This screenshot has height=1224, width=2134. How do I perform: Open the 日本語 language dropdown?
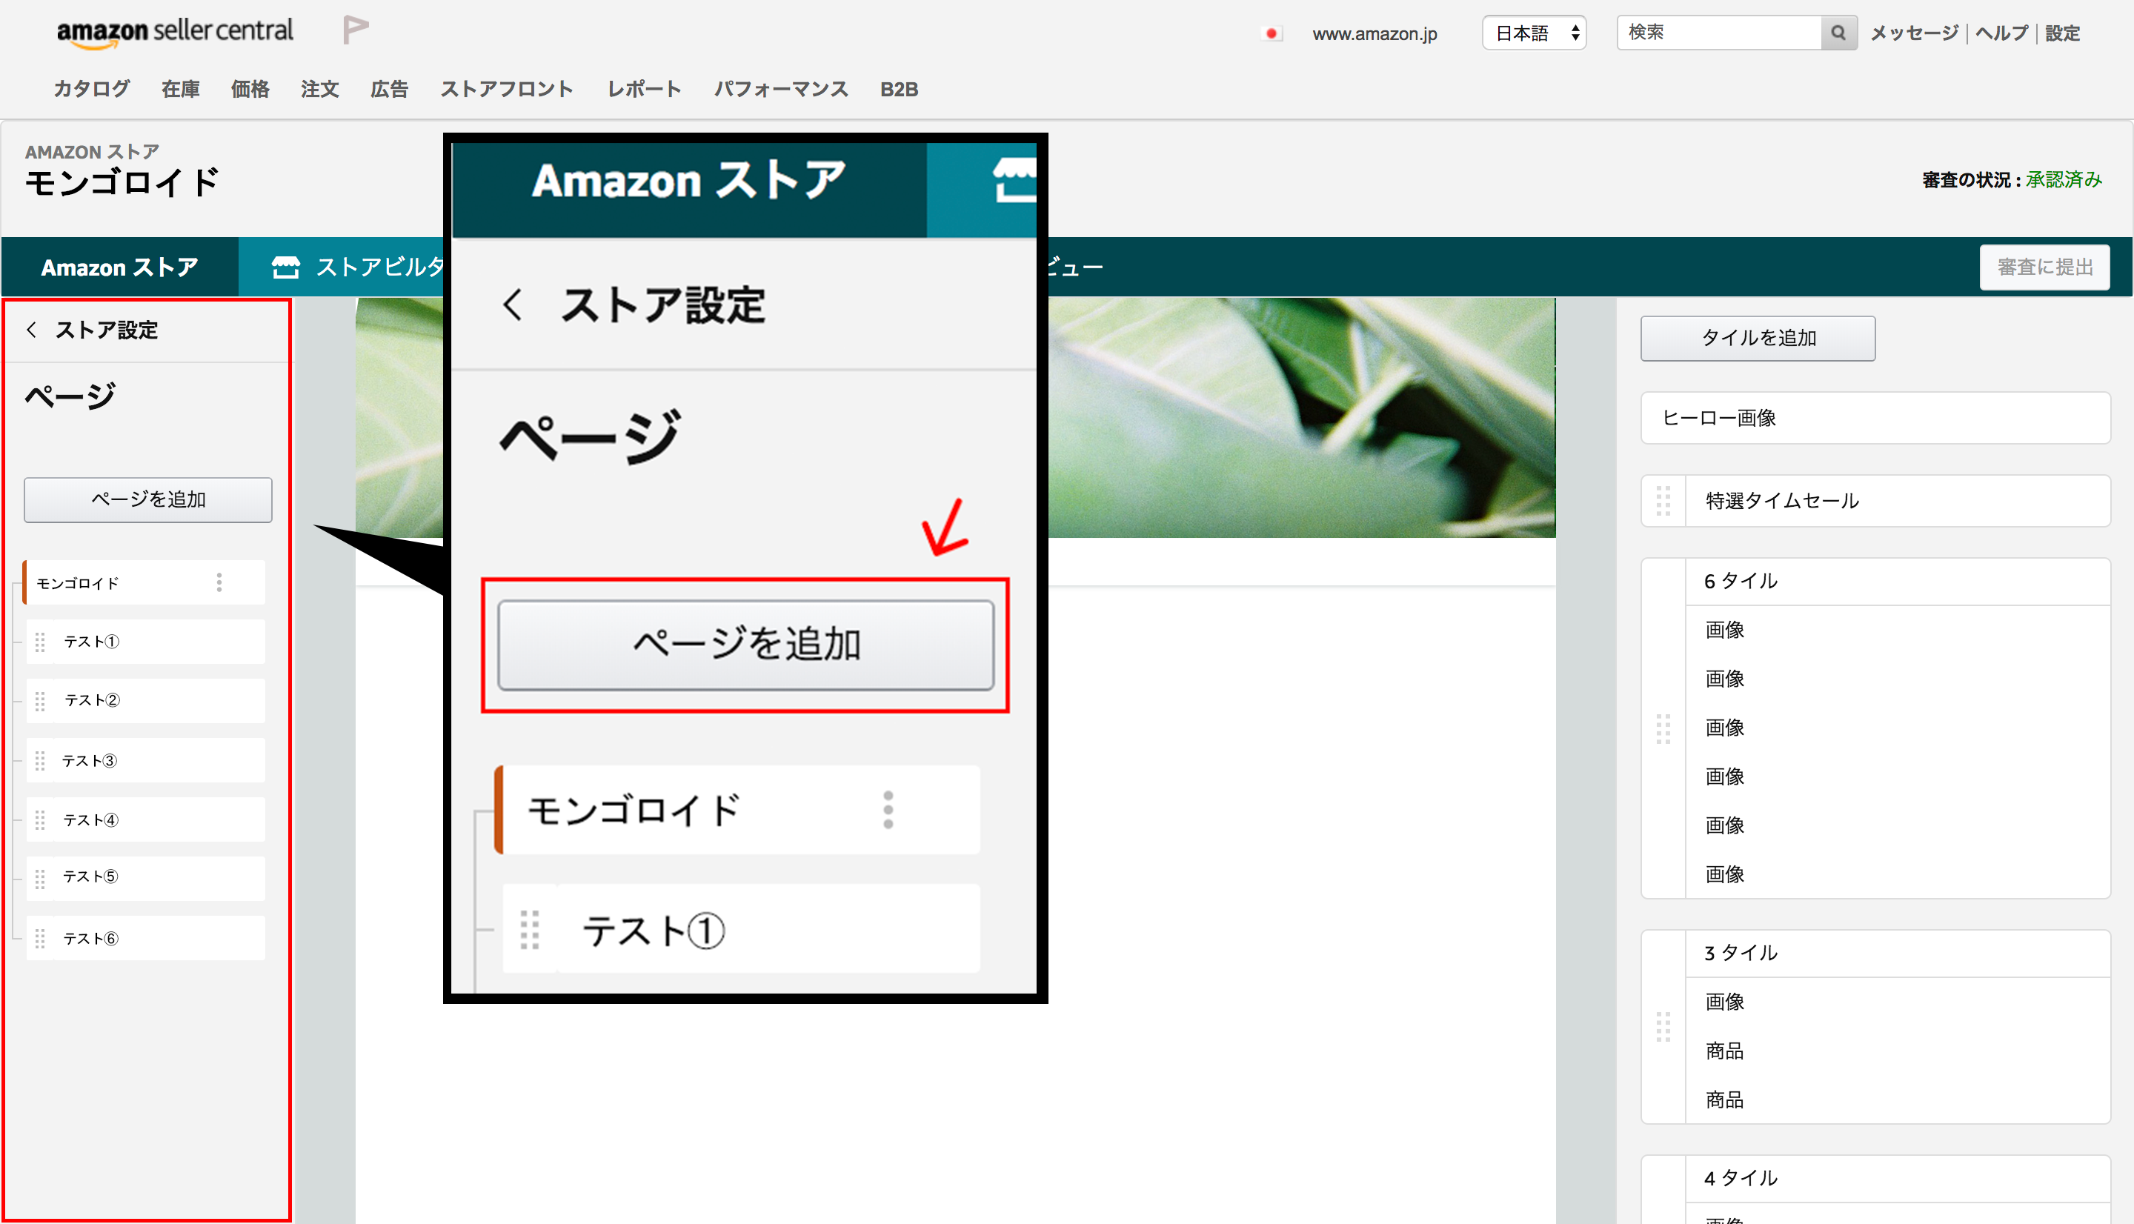click(x=1534, y=33)
